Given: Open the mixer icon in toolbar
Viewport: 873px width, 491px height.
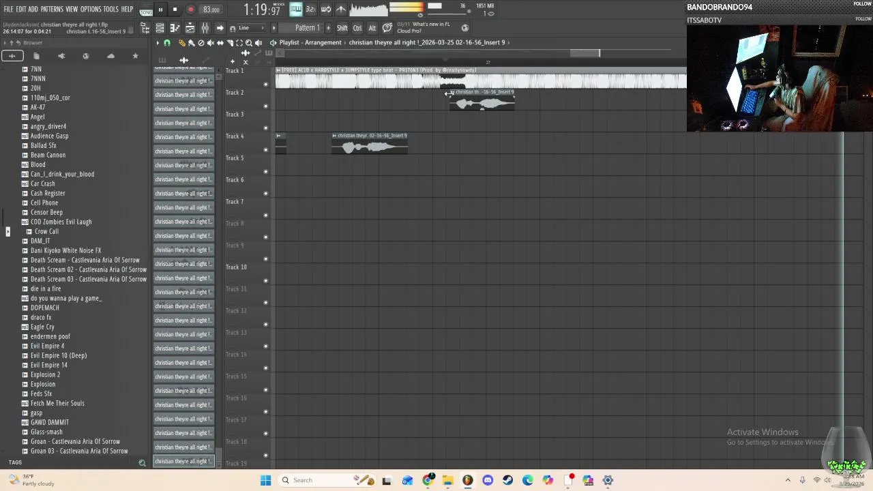Looking at the screenshot, I should click(x=205, y=28).
